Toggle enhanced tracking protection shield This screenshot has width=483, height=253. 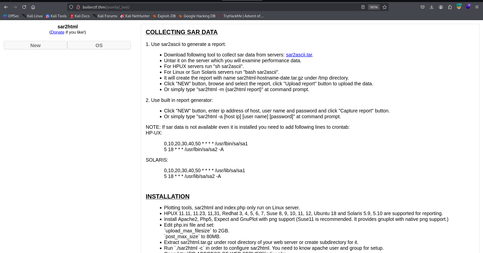71,7
